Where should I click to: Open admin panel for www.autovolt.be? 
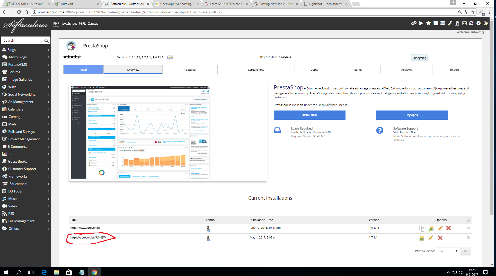pos(208,228)
